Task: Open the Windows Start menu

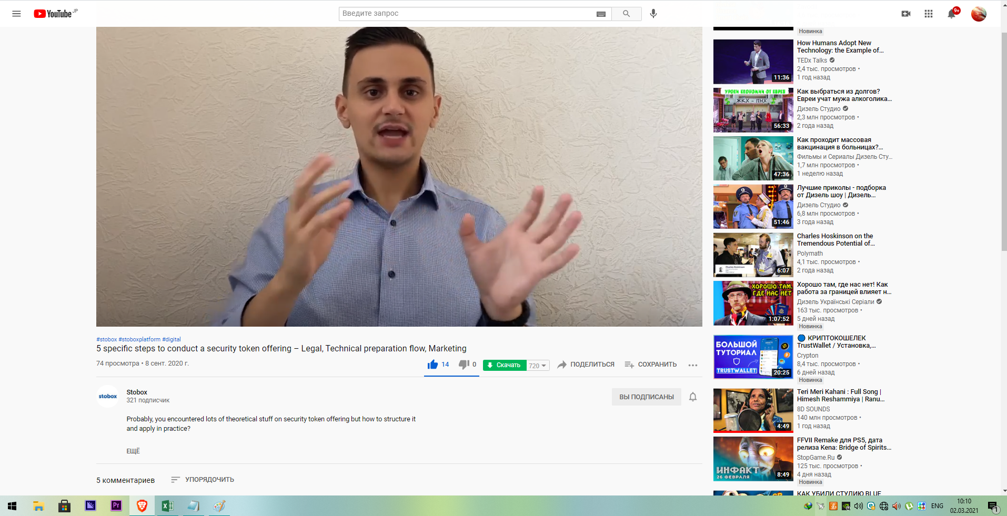Action: [12, 506]
